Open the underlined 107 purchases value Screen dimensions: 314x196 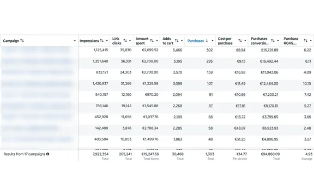pyautogui.click(x=210, y=84)
